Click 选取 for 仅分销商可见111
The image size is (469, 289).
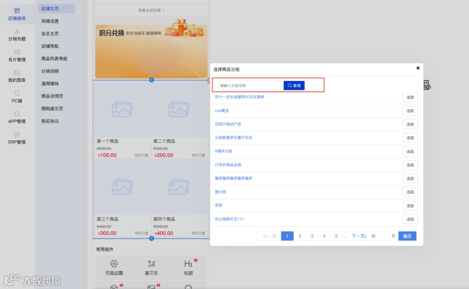[x=410, y=219]
